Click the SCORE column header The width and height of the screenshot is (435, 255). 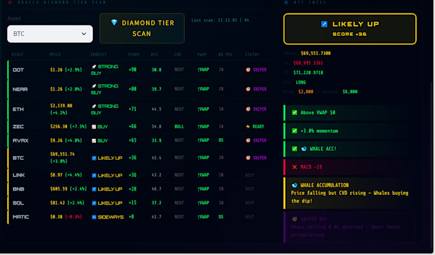[134, 54]
